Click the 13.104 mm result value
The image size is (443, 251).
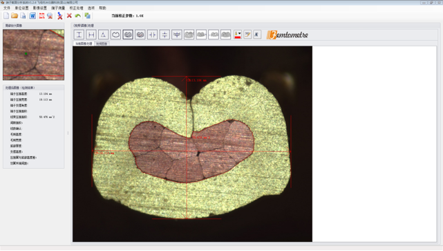(x=46, y=94)
